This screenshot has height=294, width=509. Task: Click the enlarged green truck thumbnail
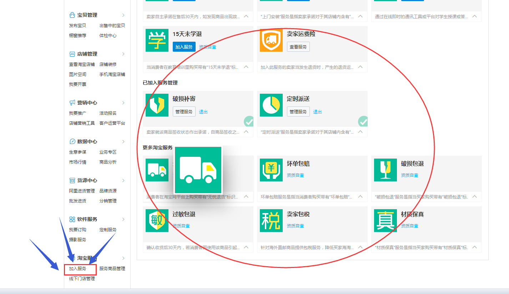[x=198, y=170]
